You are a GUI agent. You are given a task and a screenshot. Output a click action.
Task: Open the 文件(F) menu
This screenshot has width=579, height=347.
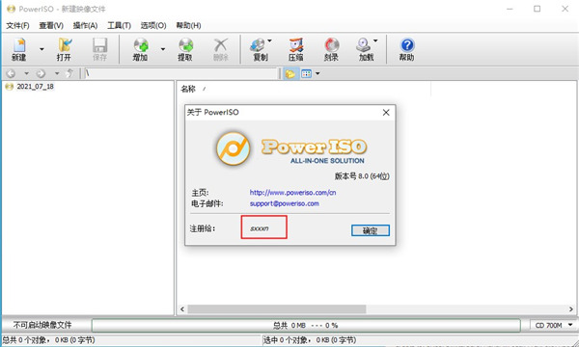17,25
